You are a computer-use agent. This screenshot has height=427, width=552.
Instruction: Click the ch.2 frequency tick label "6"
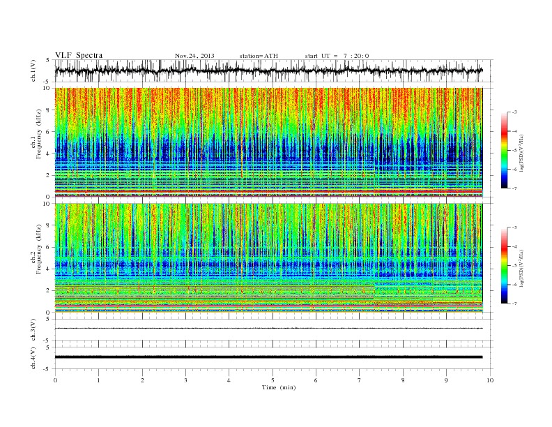[49, 247]
